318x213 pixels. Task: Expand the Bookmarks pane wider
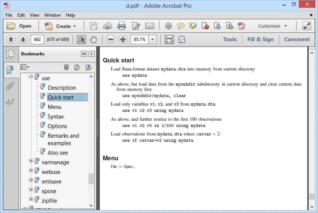point(91,54)
